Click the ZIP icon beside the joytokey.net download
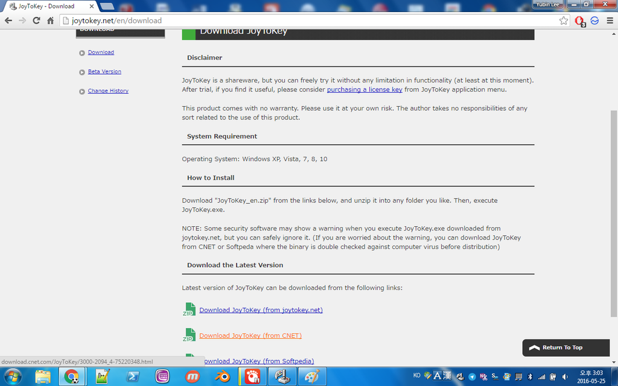Image resolution: width=618 pixels, height=386 pixels. coord(189,309)
